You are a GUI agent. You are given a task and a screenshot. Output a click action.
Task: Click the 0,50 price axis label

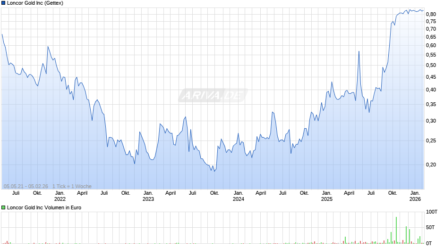431,66
